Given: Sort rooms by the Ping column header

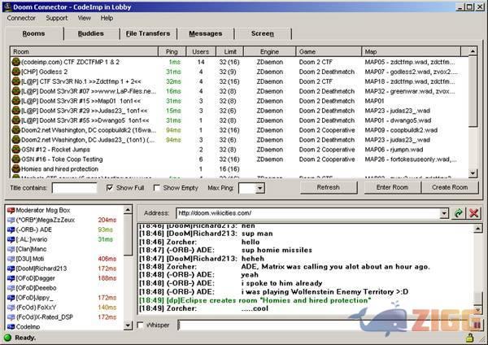Looking at the screenshot, I should point(172,52).
